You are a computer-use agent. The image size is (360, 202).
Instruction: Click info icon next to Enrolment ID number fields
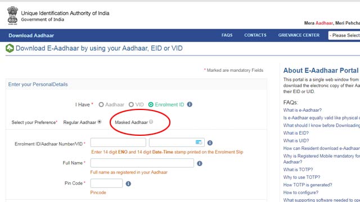pyautogui.click(x=210, y=143)
